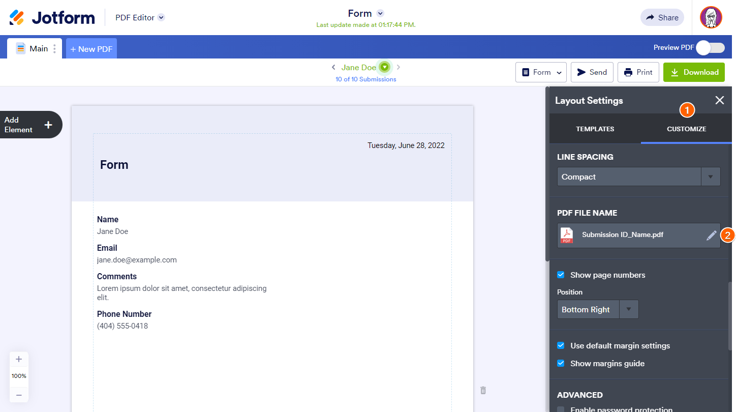The width and height of the screenshot is (736, 412).
Task: Open the user avatar menu
Action: (711, 17)
